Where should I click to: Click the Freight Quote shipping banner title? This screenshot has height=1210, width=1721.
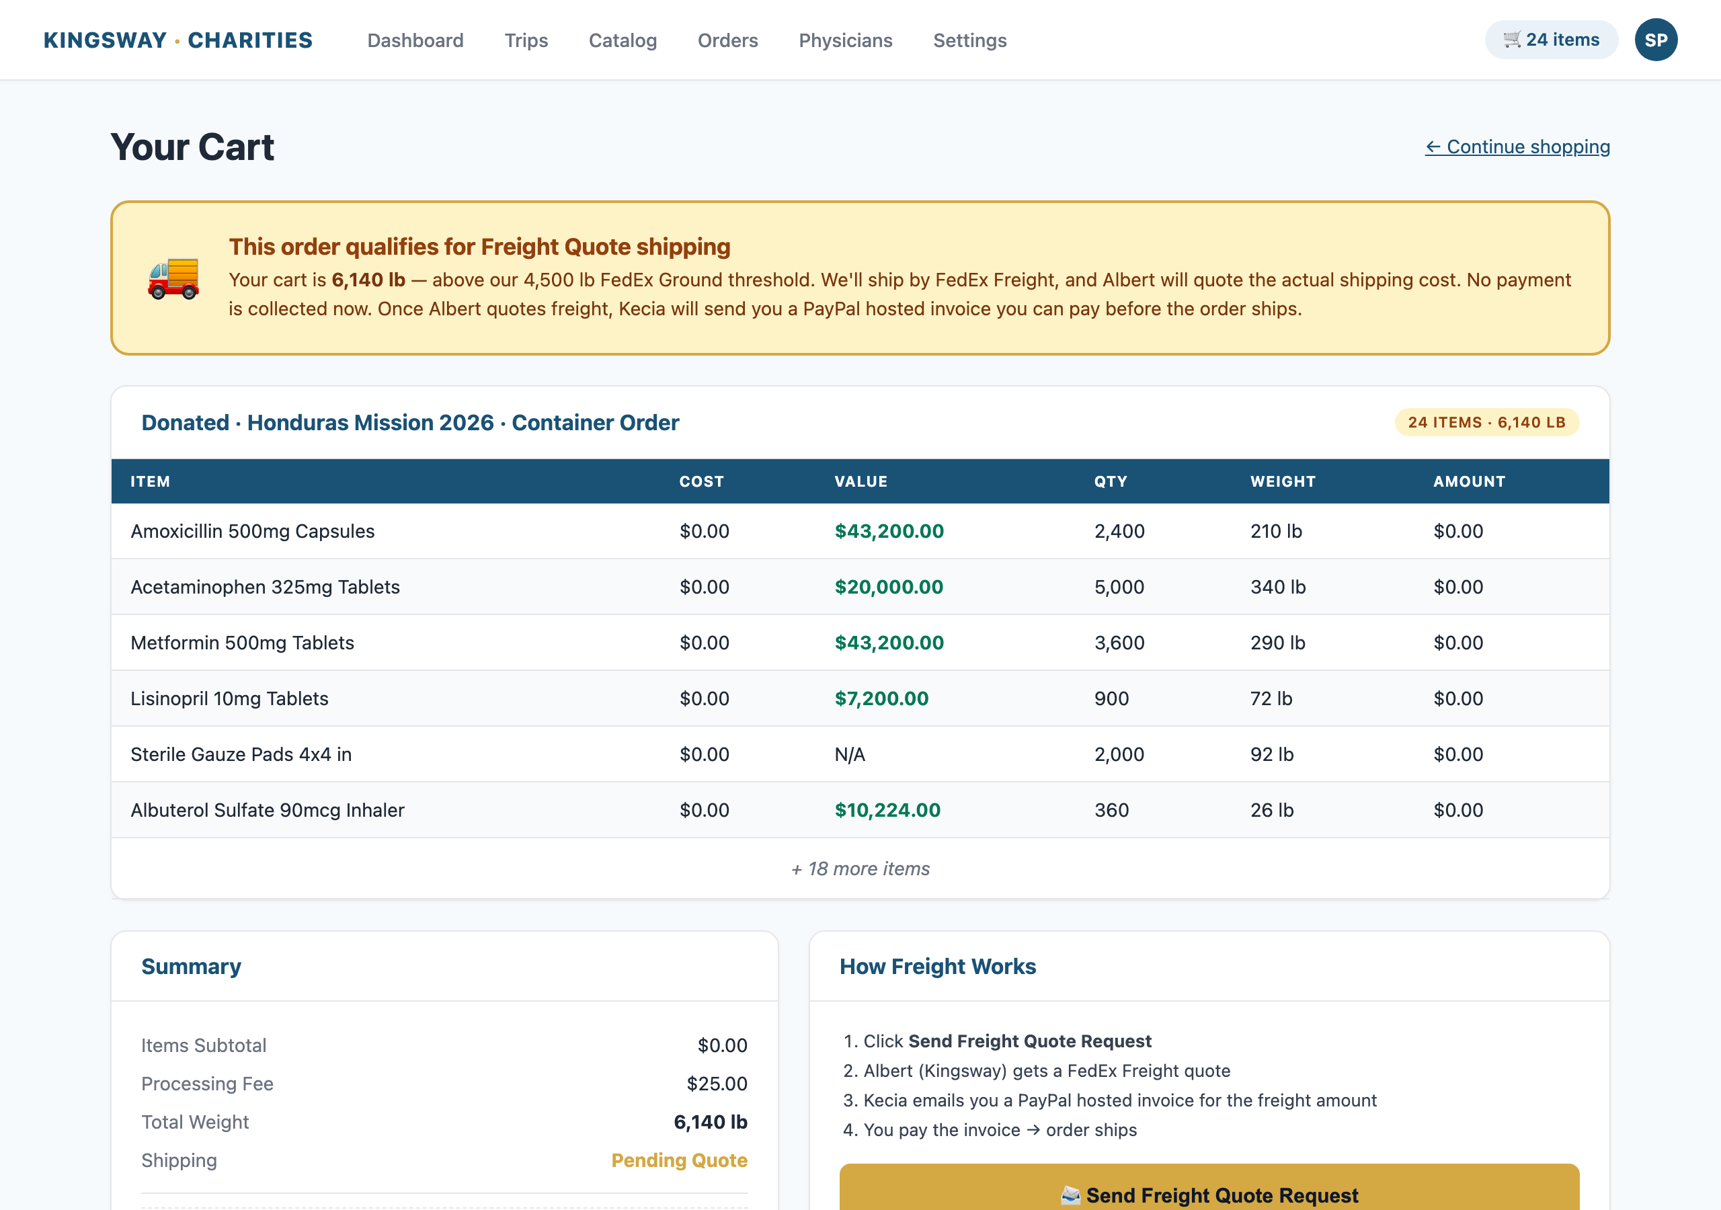click(x=479, y=247)
